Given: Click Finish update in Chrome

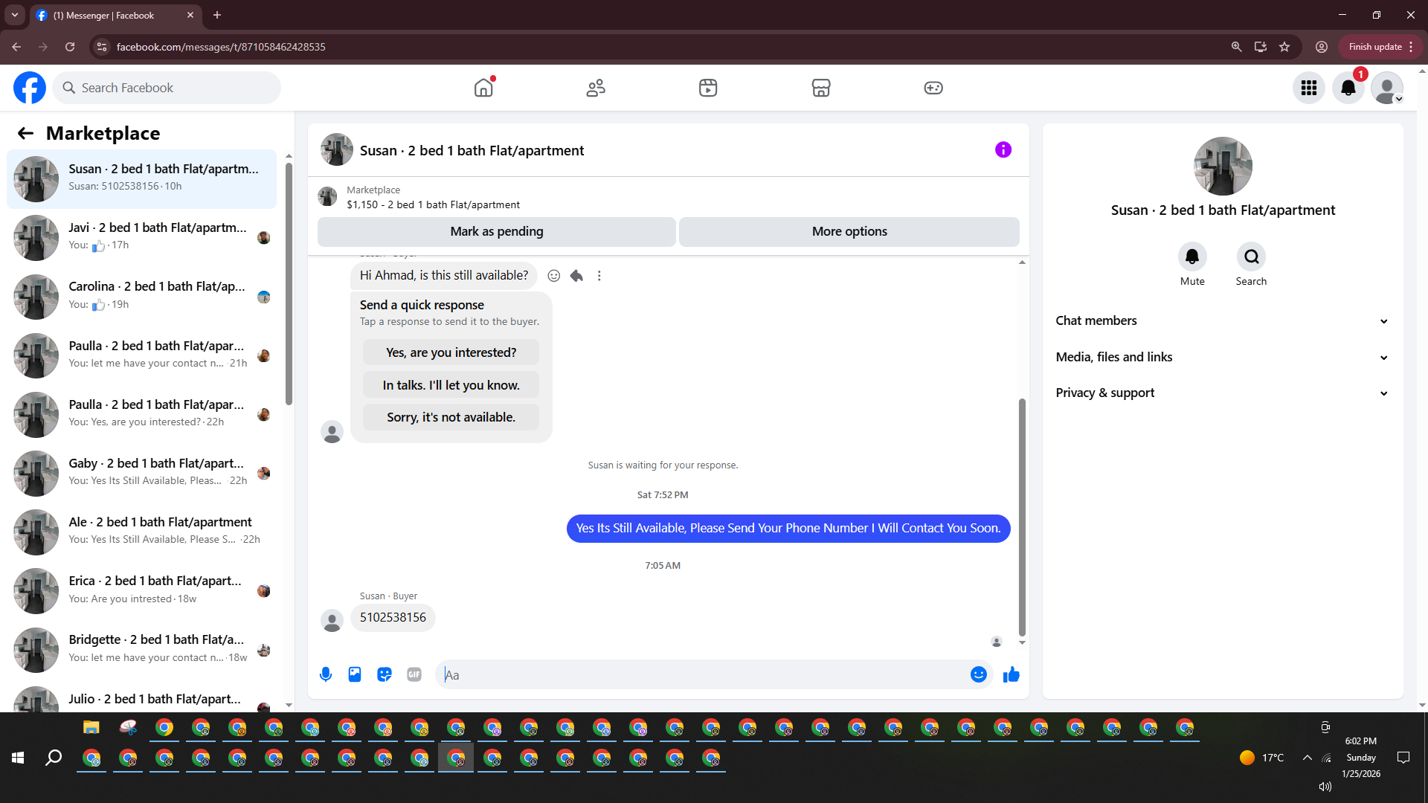Looking at the screenshot, I should pos(1380,47).
